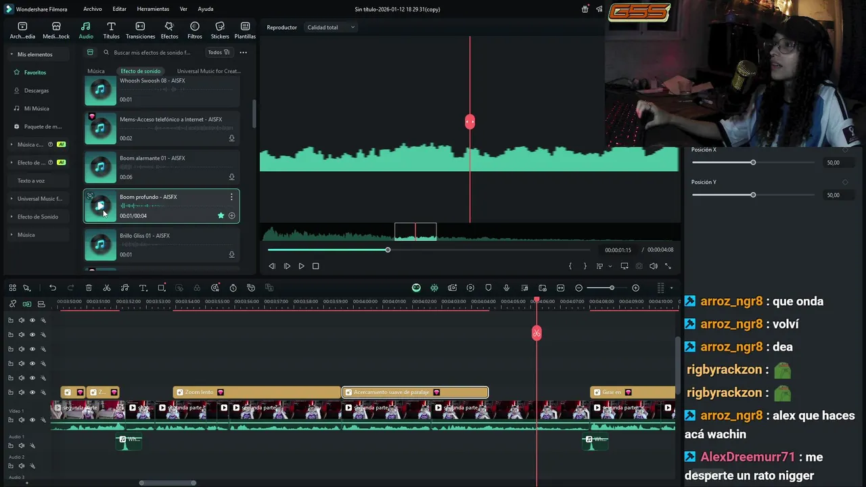Toggle Posición X keyframe diamond
Image resolution: width=866 pixels, height=487 pixels.
845,150
